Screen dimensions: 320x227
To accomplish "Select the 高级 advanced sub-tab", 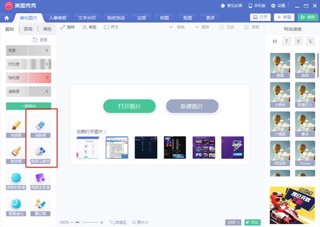I will coord(28,29).
